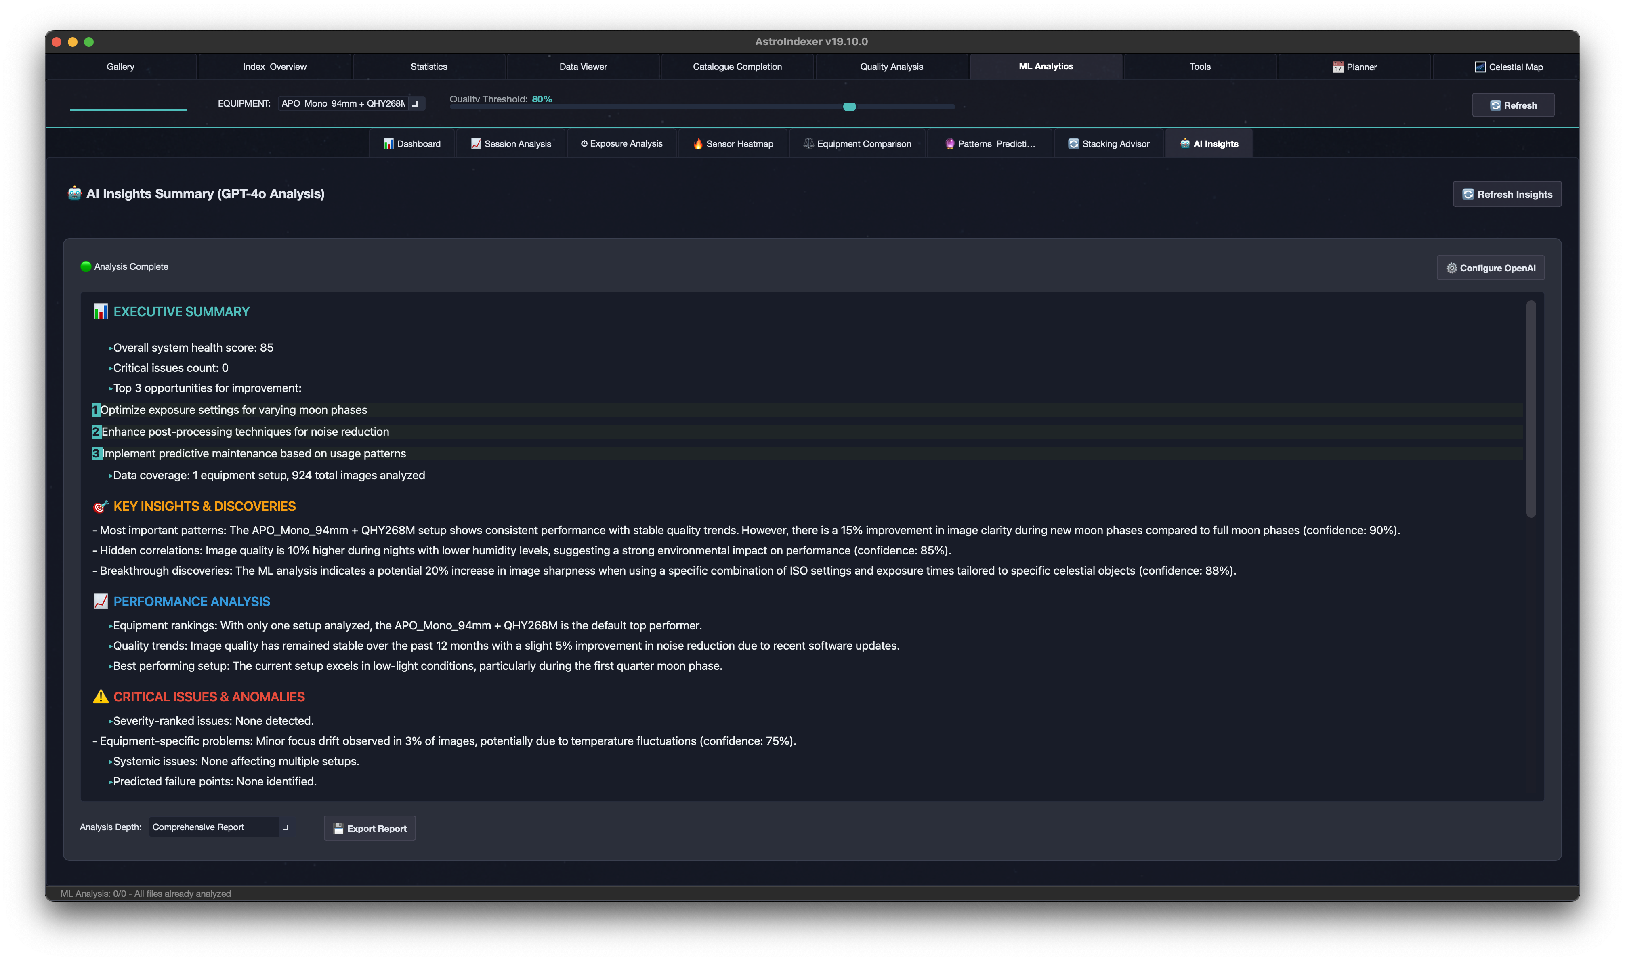
Task: Click the Session Analysis chart icon
Action: (476, 144)
